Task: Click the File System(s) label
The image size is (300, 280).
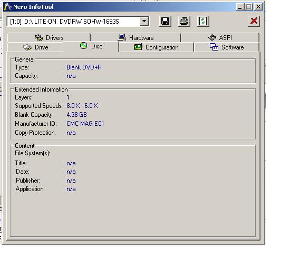Action: 32,153
